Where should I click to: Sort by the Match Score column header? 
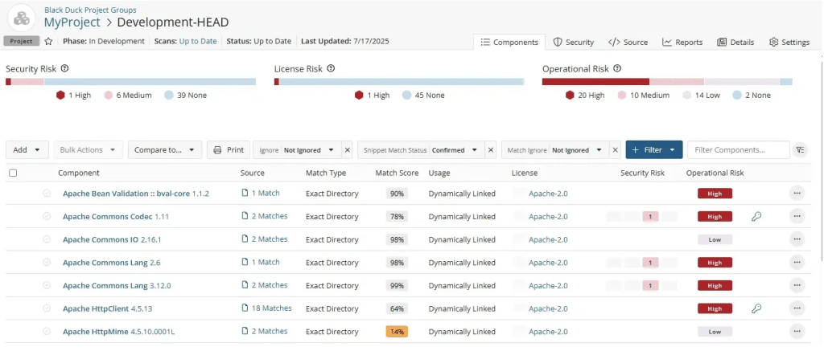click(x=397, y=173)
